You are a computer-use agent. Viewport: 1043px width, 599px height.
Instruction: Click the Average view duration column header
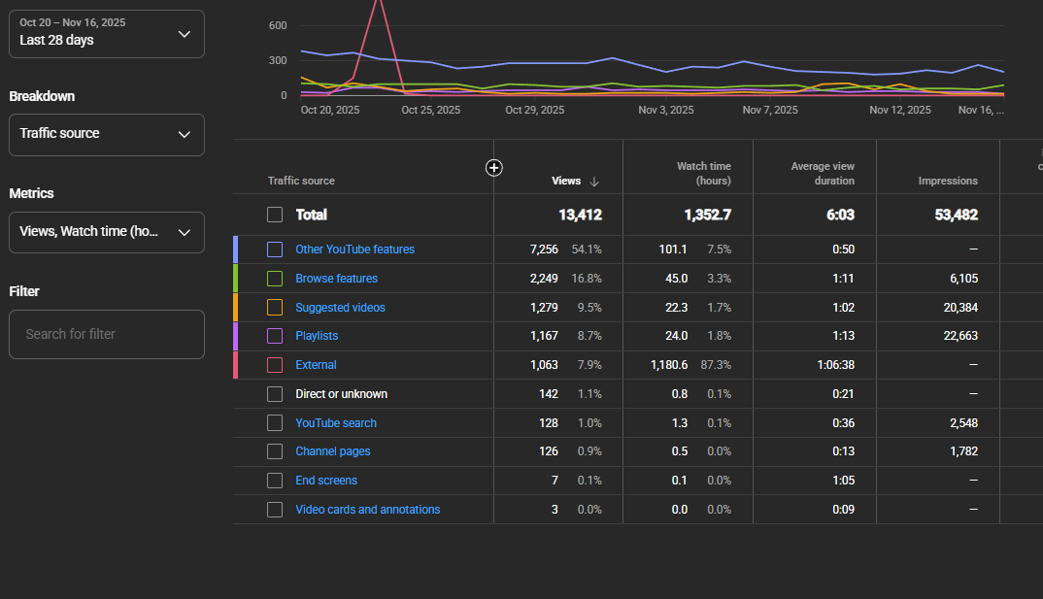tap(823, 174)
